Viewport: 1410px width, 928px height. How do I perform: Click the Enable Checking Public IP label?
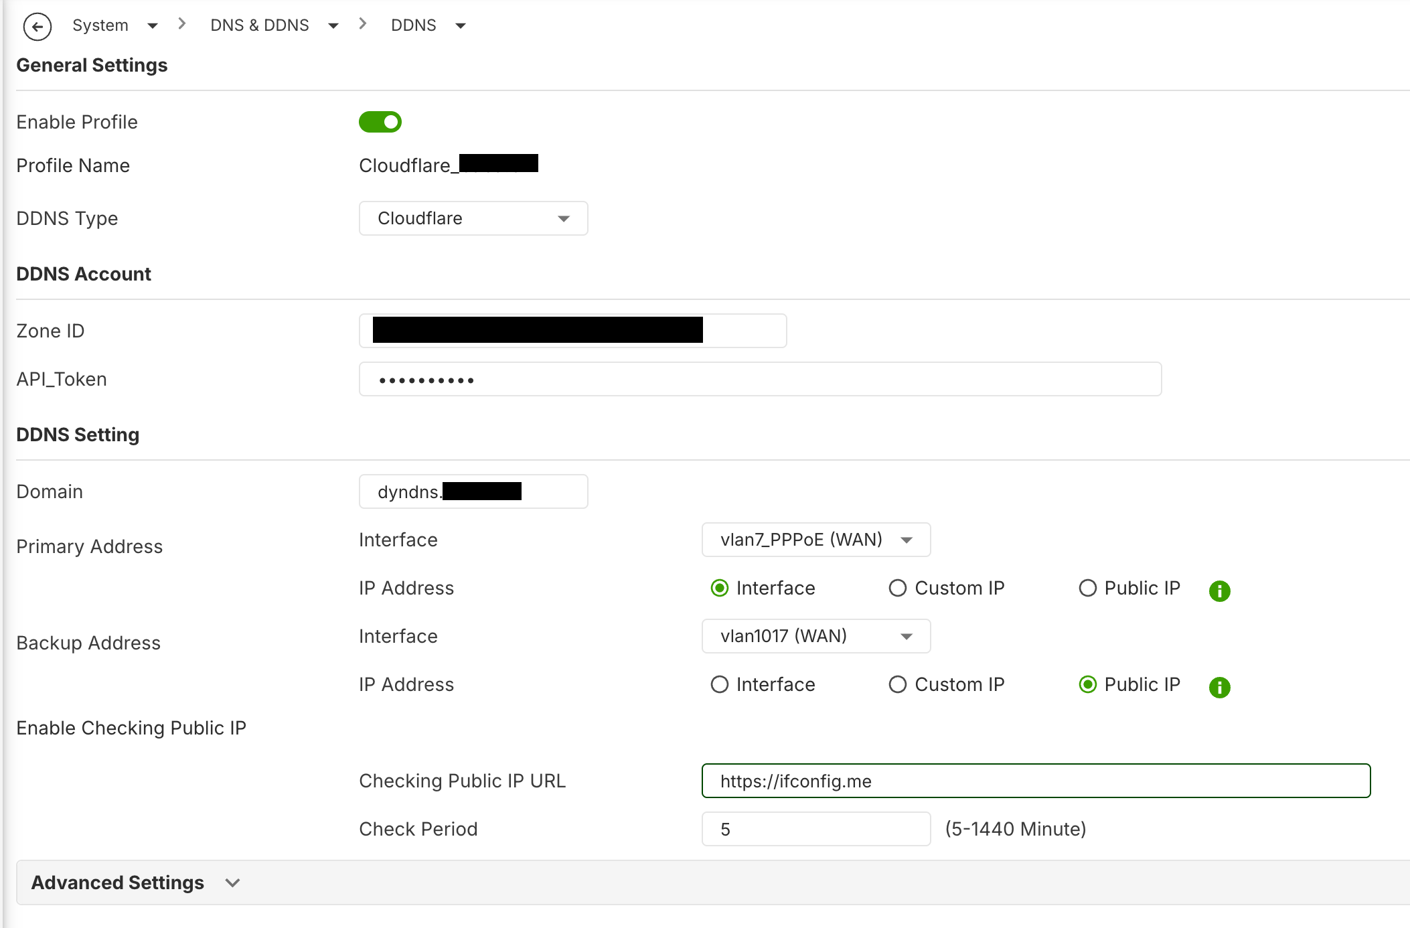point(131,728)
